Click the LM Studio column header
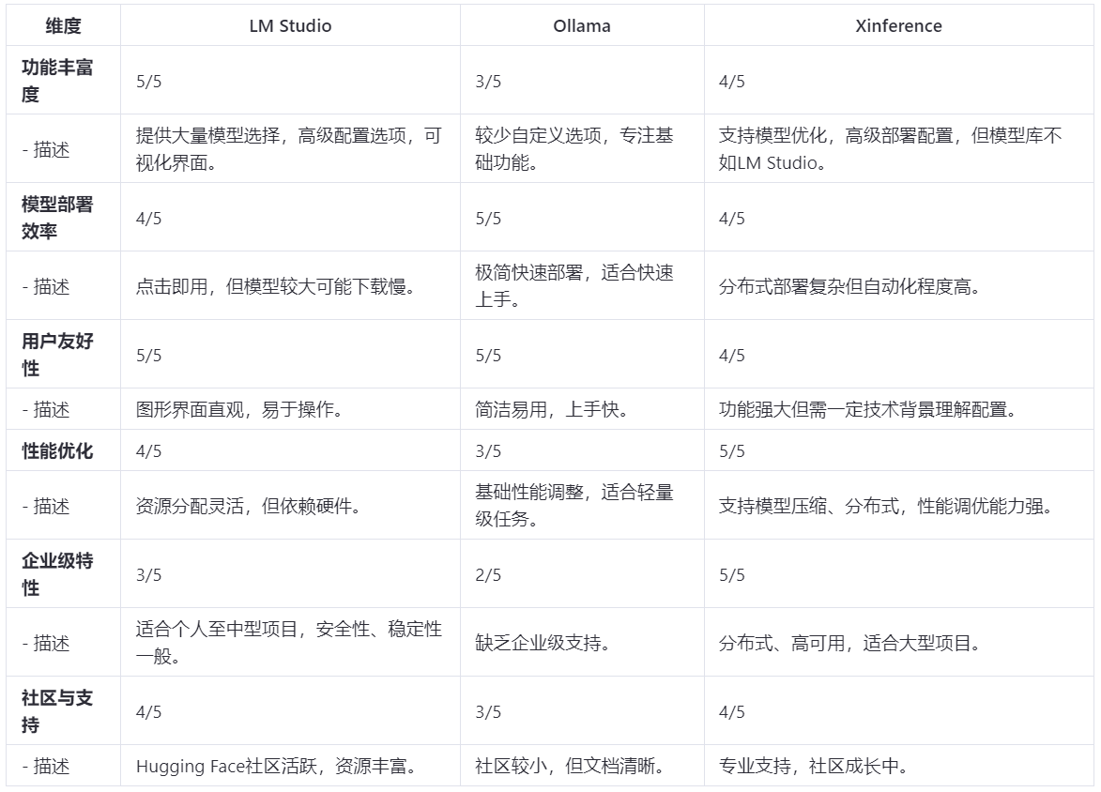This screenshot has height=792, width=1101. click(x=290, y=26)
